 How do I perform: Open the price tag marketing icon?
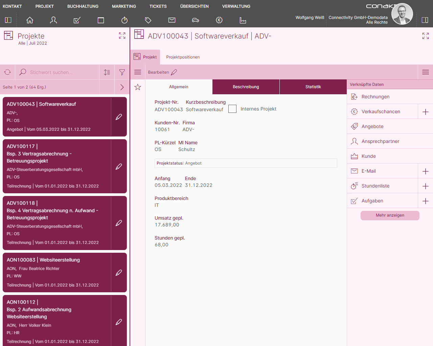tap(148, 20)
